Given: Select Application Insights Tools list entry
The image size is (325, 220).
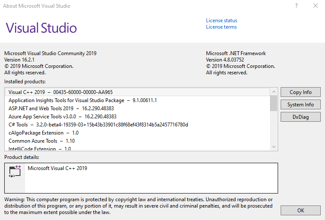Looking at the screenshot, I should [82, 100].
